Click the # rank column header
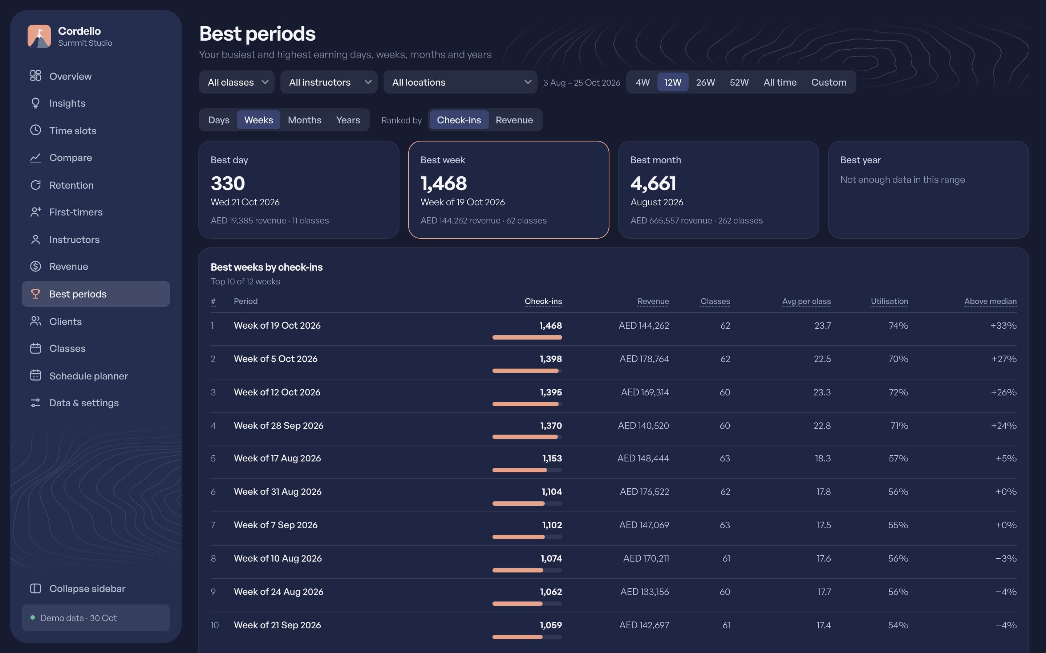Image resolution: width=1046 pixels, height=653 pixels. click(213, 301)
